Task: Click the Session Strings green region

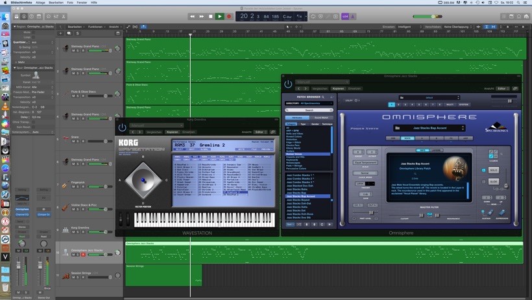Action: tap(163, 275)
